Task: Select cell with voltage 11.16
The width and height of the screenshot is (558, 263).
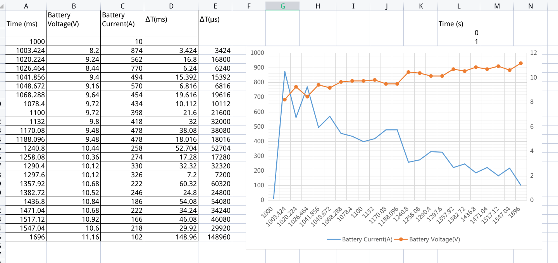Action: [74, 237]
